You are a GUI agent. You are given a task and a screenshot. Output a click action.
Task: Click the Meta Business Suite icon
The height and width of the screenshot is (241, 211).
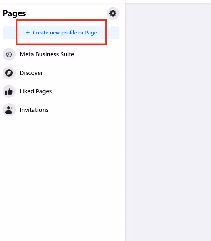click(x=9, y=54)
